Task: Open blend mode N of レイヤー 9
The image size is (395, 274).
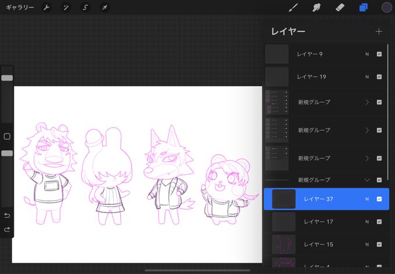Action: (367, 54)
